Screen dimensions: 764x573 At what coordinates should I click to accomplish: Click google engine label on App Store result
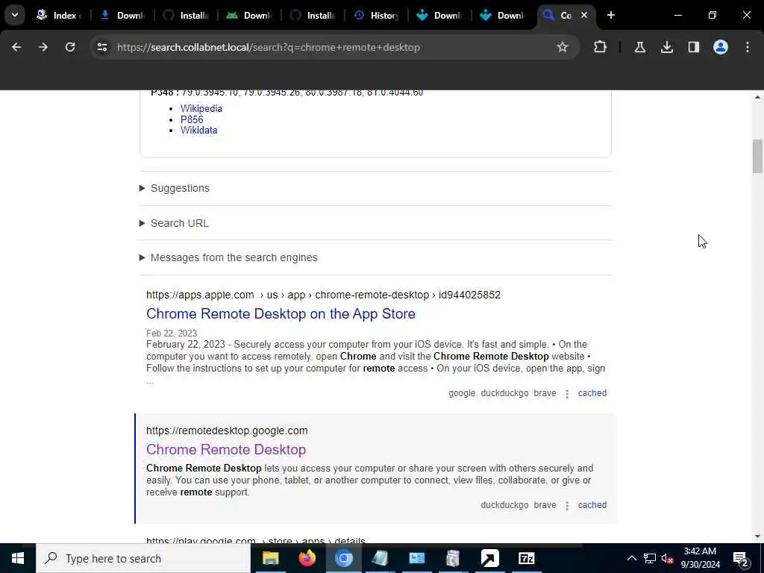coord(461,393)
